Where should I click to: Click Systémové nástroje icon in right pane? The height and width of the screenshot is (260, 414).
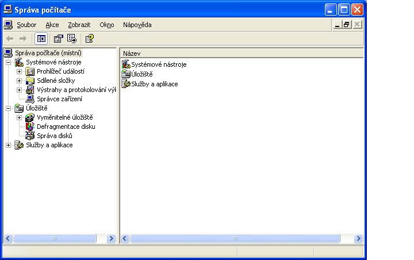click(x=126, y=64)
